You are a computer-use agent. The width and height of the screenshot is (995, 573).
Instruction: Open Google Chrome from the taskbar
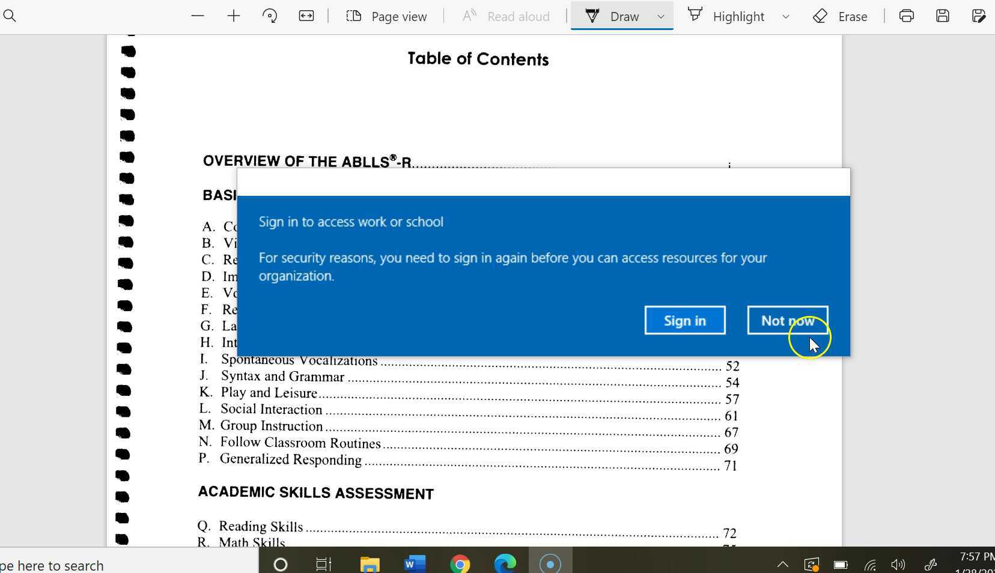tap(460, 564)
